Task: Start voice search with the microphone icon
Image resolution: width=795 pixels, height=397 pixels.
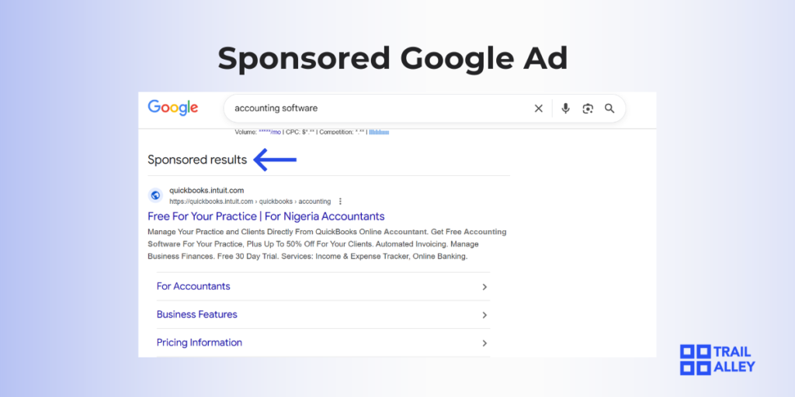Action: (566, 109)
